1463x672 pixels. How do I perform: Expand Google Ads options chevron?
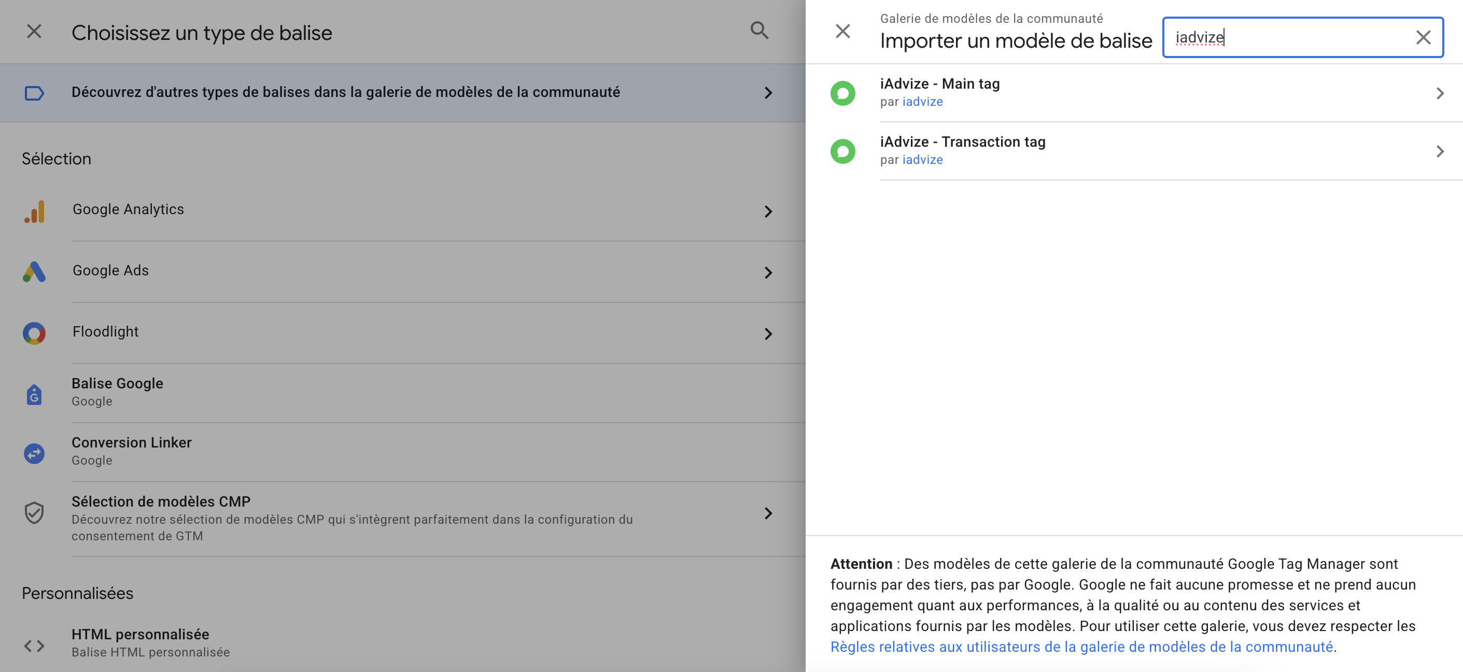coord(768,273)
